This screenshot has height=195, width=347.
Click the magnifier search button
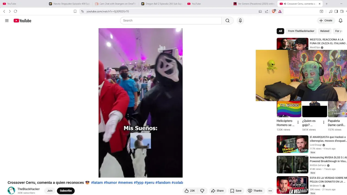click(x=227, y=21)
